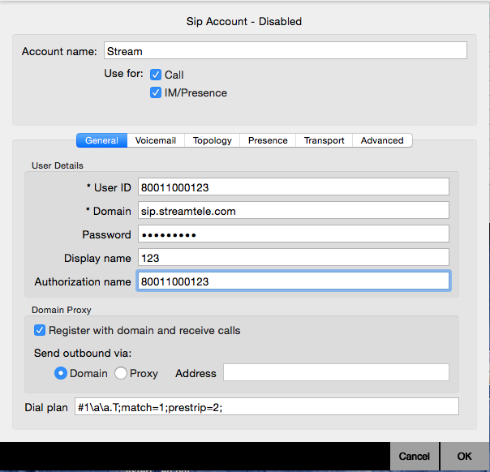Open the Topology tab
The height and width of the screenshot is (472, 490).
pos(212,140)
